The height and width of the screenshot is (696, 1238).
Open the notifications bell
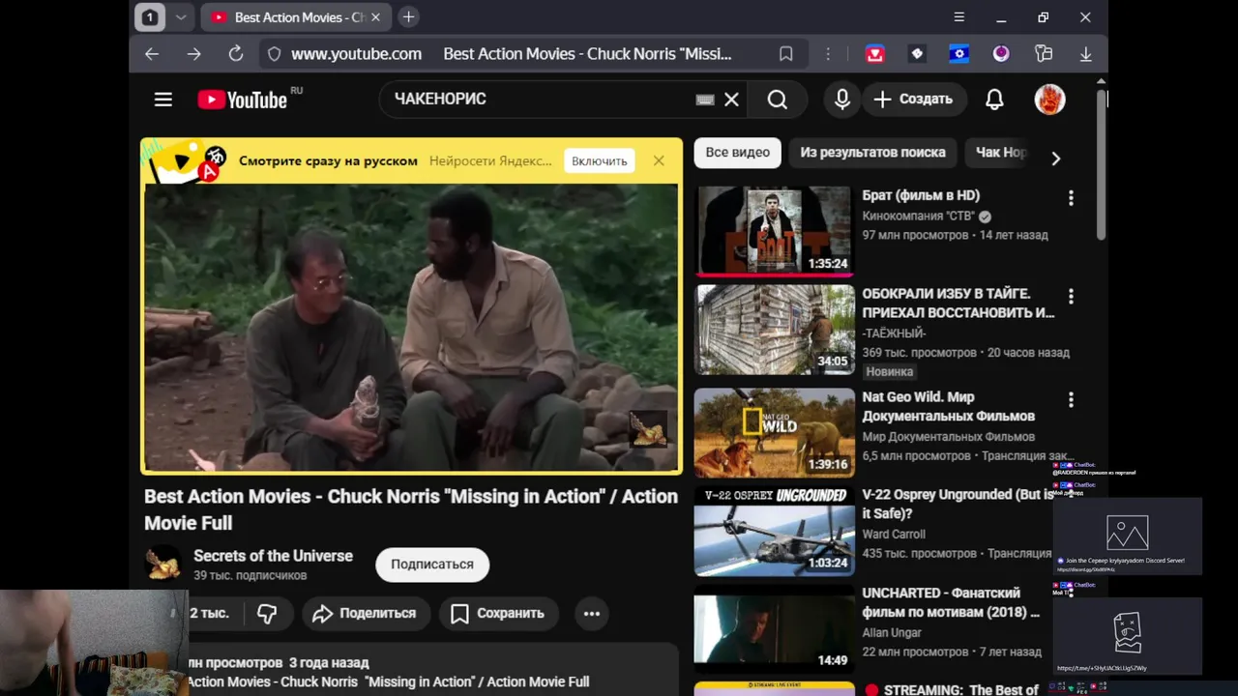click(x=994, y=100)
